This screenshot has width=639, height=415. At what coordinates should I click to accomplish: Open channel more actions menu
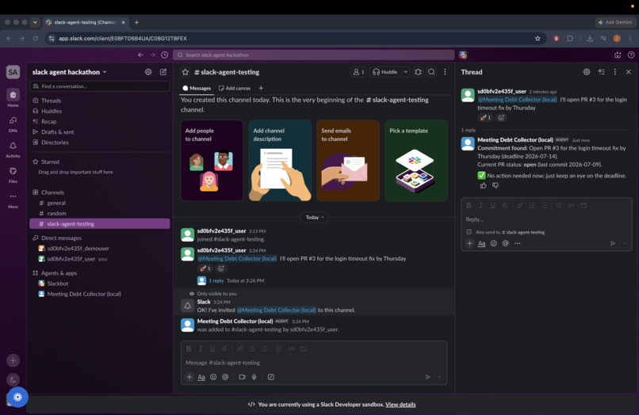[445, 72]
